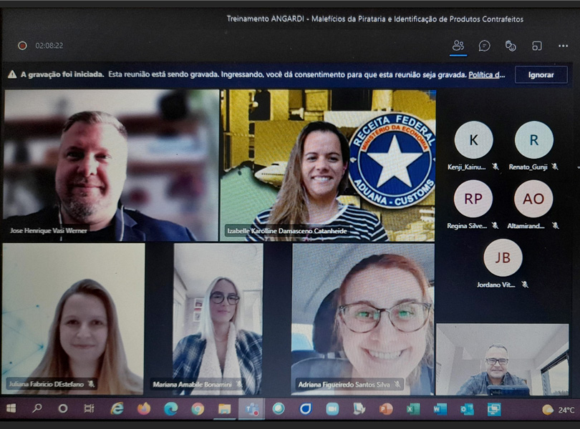Click the meeting timer 02:08:22
This screenshot has height=429, width=580.
coord(49,46)
